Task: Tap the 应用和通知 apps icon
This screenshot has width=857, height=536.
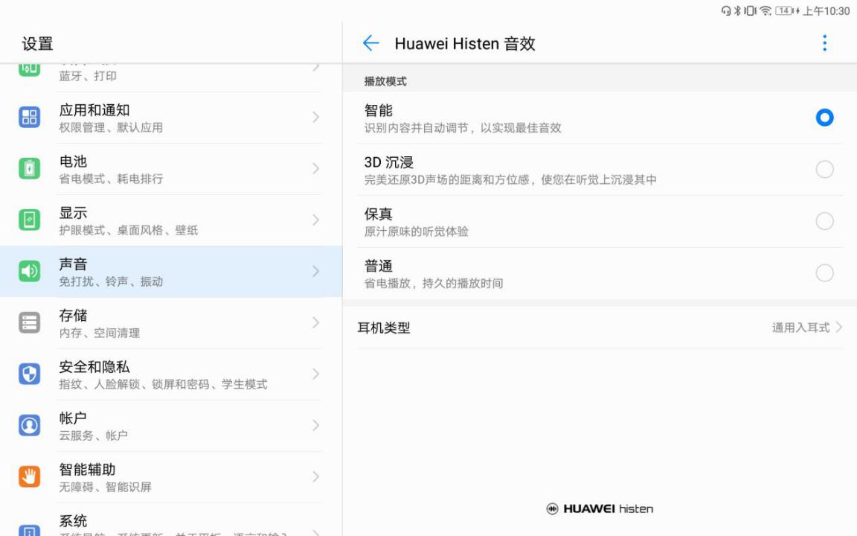Action: (x=30, y=117)
